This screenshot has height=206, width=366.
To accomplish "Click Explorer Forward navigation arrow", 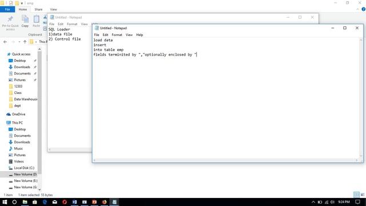I will (x=13, y=42).
